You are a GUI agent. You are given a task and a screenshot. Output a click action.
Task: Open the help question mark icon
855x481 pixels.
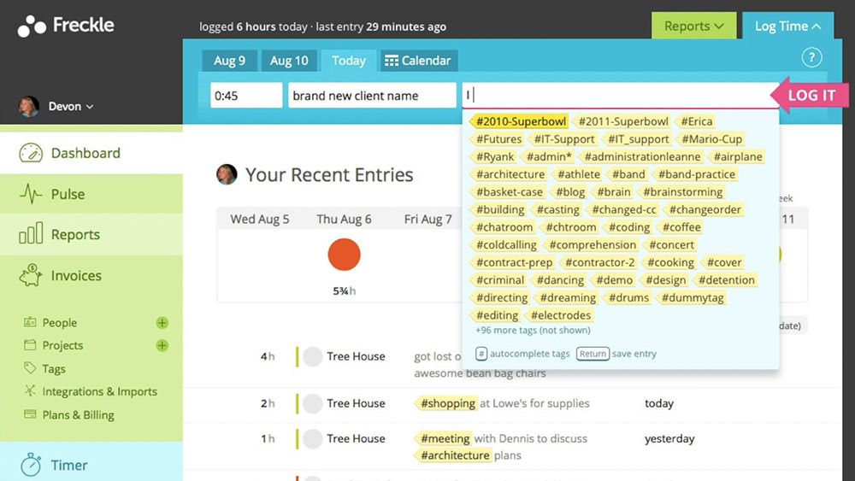811,57
